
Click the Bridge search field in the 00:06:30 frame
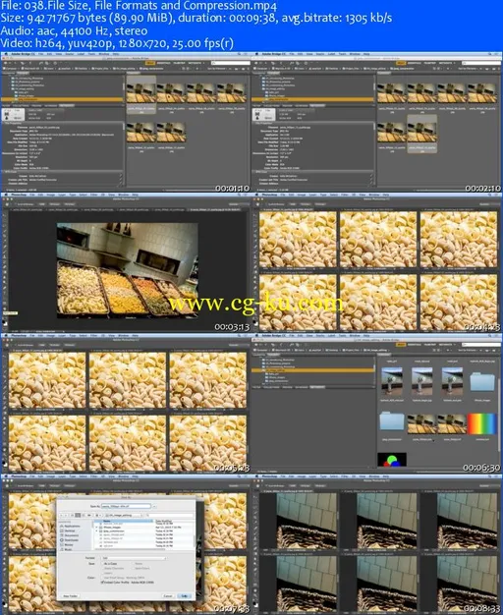481,345
